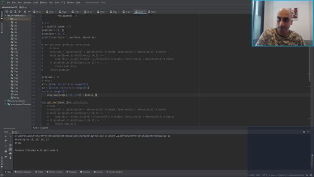Image resolution: width=314 pixels, height=177 pixels.
Task: Open Services tool window
Action: pyautogui.click(x=98, y=172)
